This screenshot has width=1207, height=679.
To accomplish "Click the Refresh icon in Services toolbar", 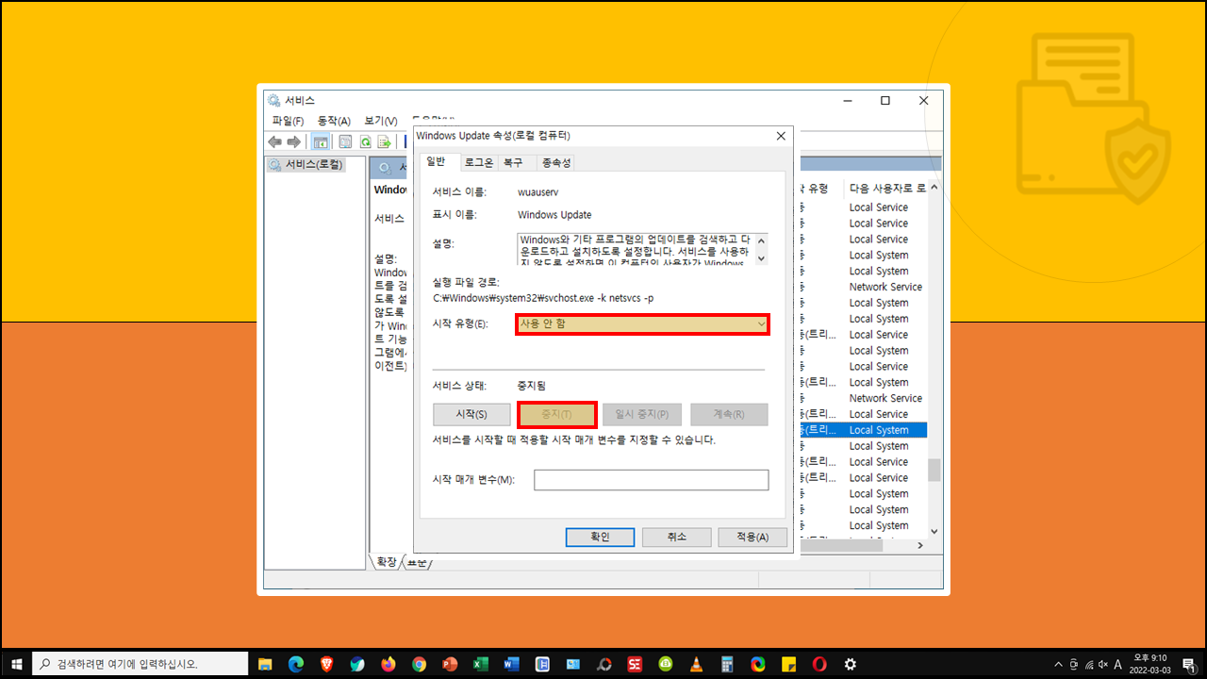I will coord(365,141).
